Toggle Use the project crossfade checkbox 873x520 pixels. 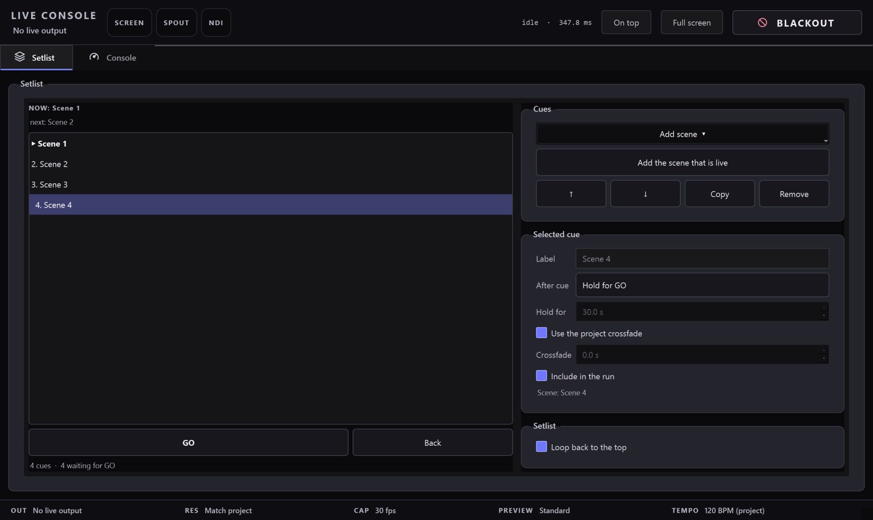[x=541, y=333]
